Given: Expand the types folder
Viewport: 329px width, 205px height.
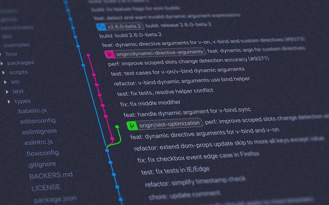Looking at the screenshot, I should click(x=9, y=101).
